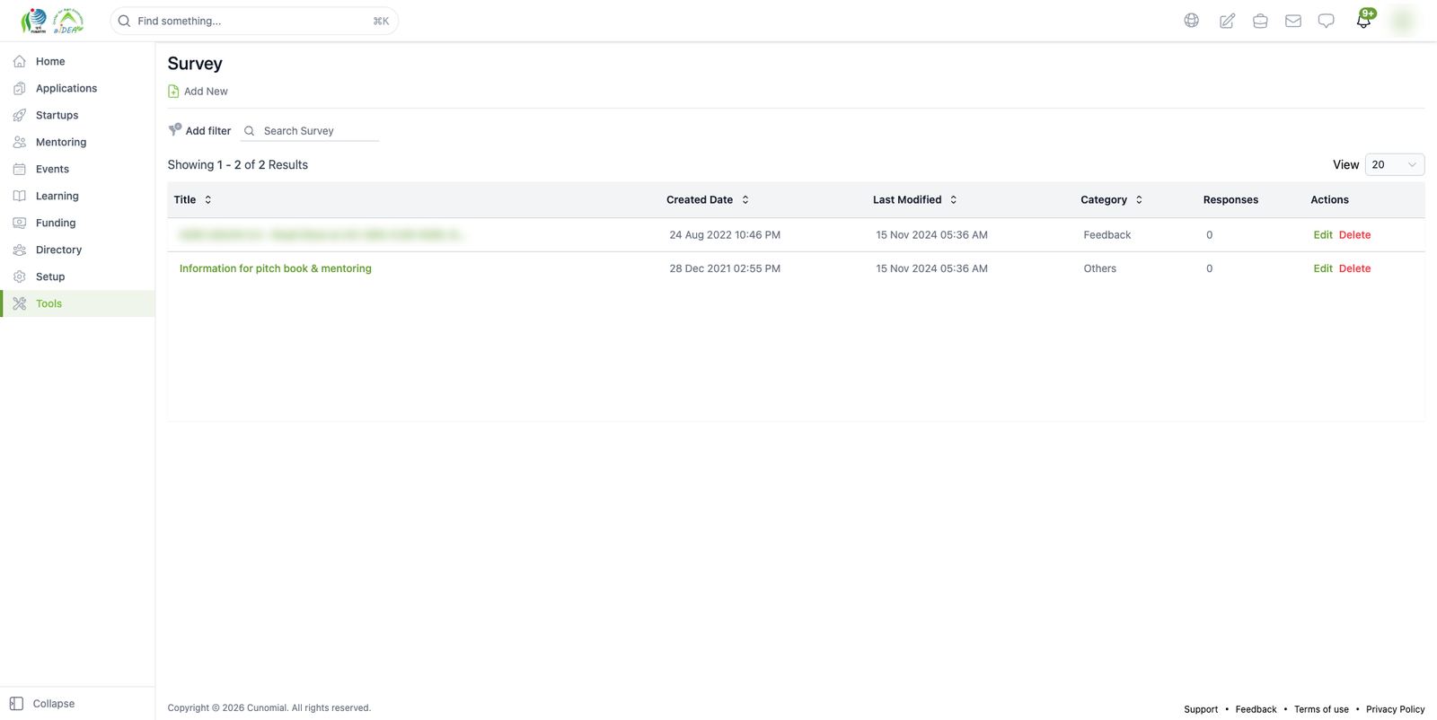Edit the Feedback category survey

tap(1323, 235)
